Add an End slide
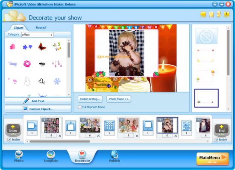235x170 pixels. coord(221,129)
